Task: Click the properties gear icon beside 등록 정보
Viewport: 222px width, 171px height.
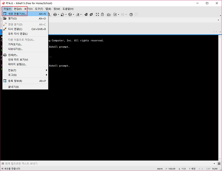Action: click(5, 81)
